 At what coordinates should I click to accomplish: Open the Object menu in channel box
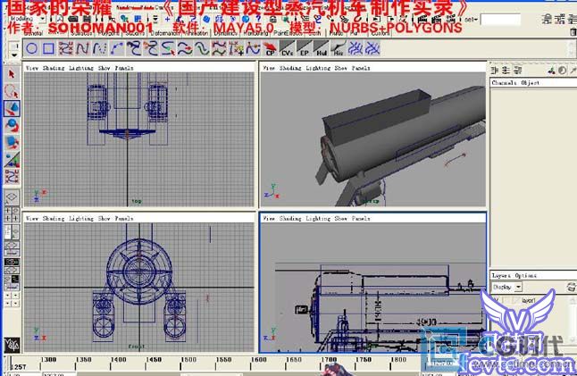pyautogui.click(x=531, y=83)
